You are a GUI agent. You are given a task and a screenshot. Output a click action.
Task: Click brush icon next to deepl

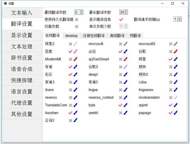125,74
